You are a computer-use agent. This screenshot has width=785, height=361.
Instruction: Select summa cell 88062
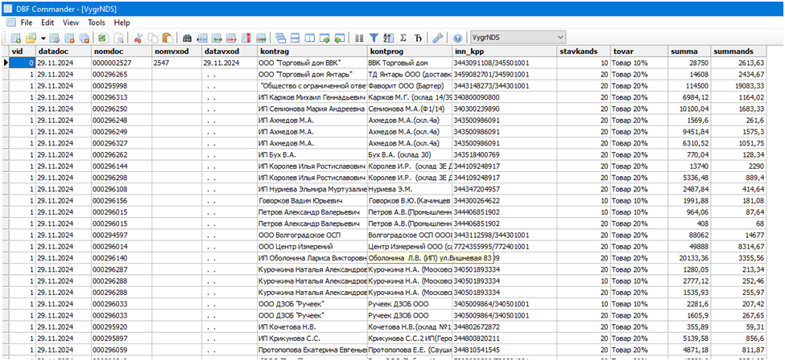(690, 235)
